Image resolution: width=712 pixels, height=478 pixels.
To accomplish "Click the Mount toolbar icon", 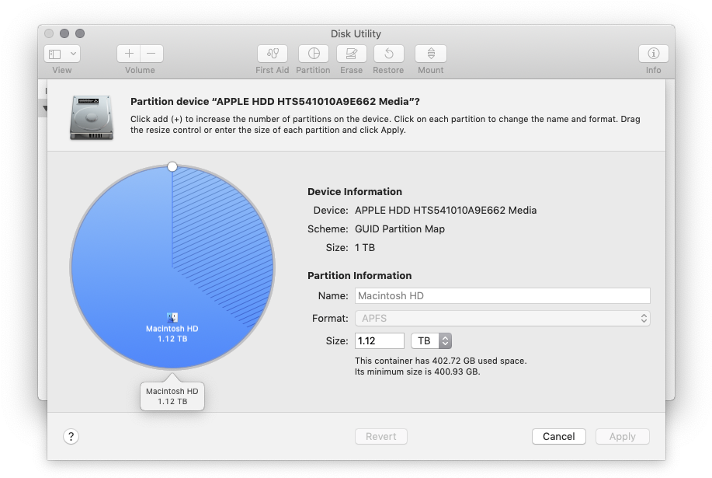I will tap(431, 54).
